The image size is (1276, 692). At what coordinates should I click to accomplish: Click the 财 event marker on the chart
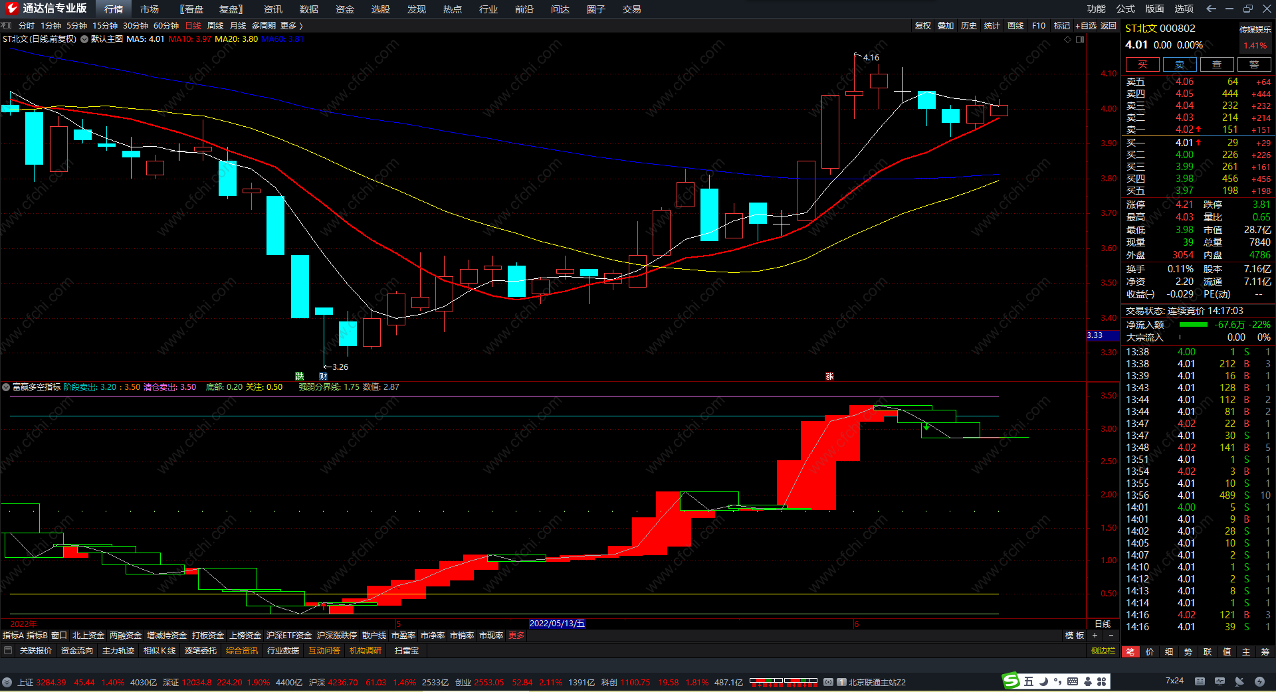click(323, 377)
